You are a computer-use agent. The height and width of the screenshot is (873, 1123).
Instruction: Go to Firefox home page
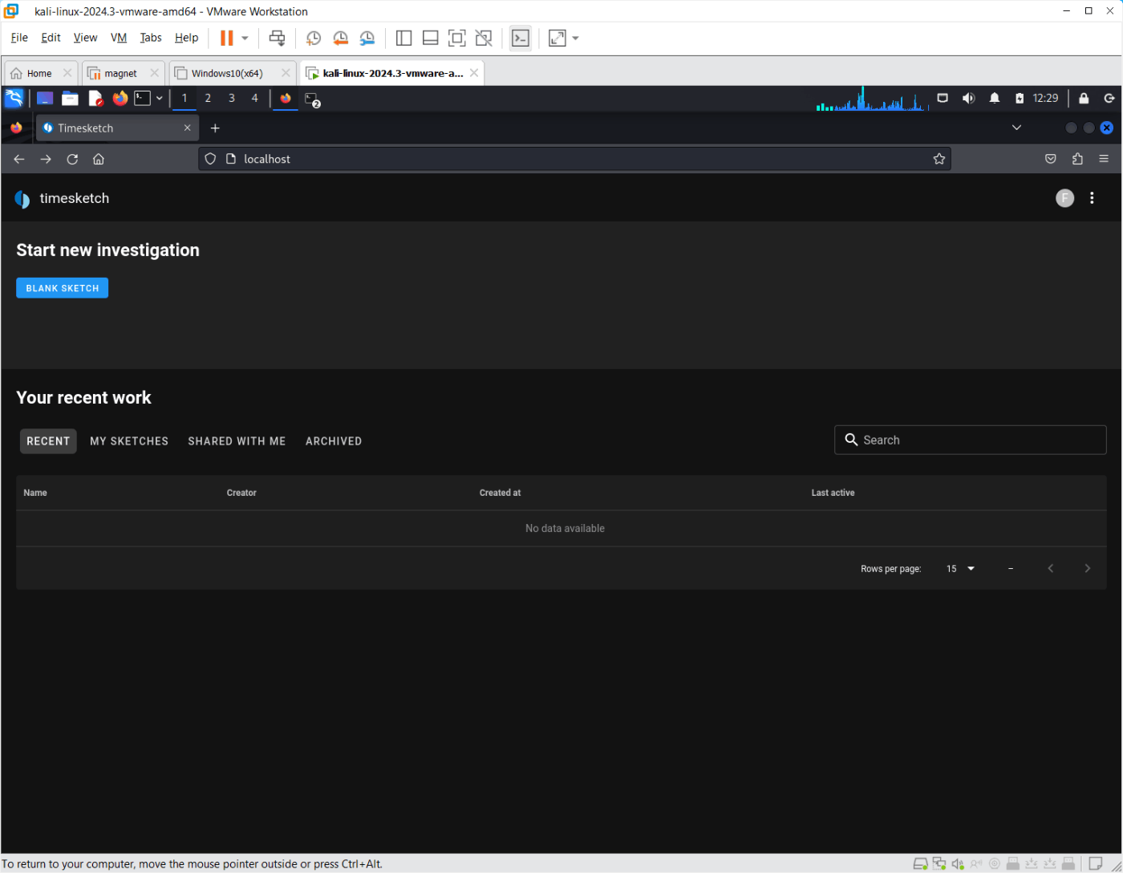click(x=99, y=159)
